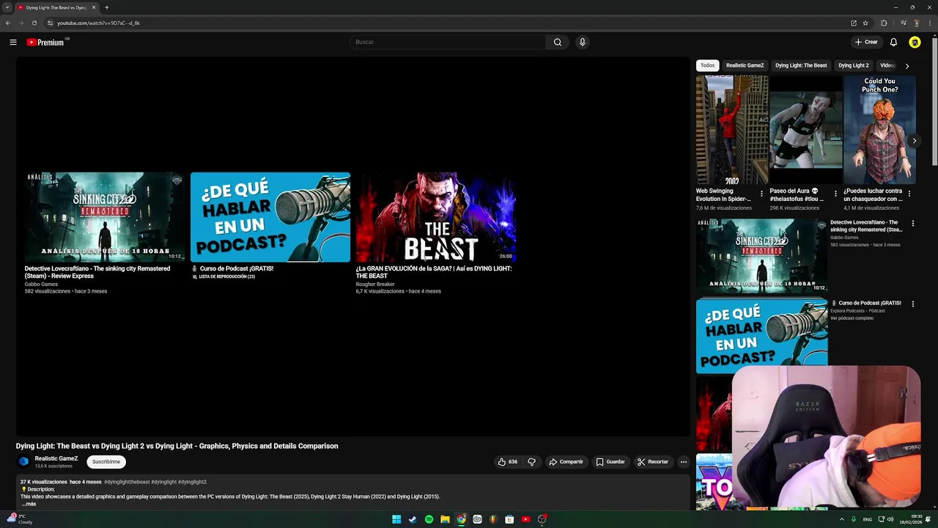Open the taskbar volume control

point(890,519)
